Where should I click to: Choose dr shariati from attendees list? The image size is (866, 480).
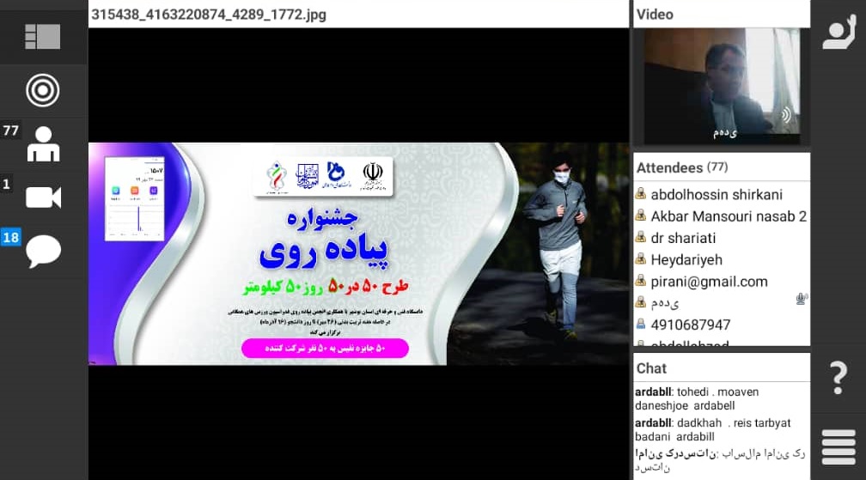(683, 238)
